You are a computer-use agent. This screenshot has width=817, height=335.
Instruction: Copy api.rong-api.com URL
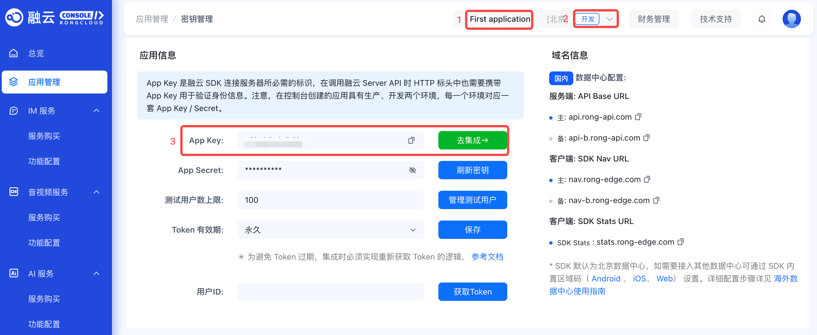click(638, 117)
